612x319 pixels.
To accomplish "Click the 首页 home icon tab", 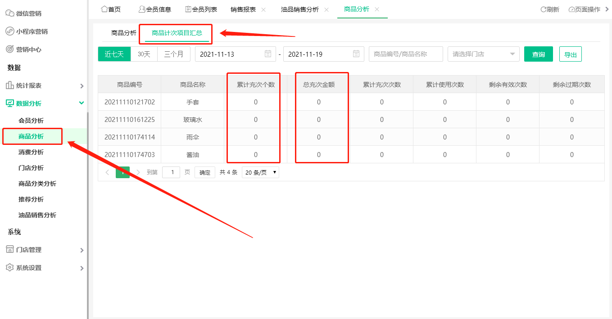I will 104,9.
